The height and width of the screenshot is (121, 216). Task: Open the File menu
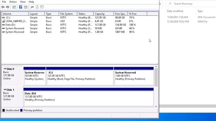click(4, 2)
